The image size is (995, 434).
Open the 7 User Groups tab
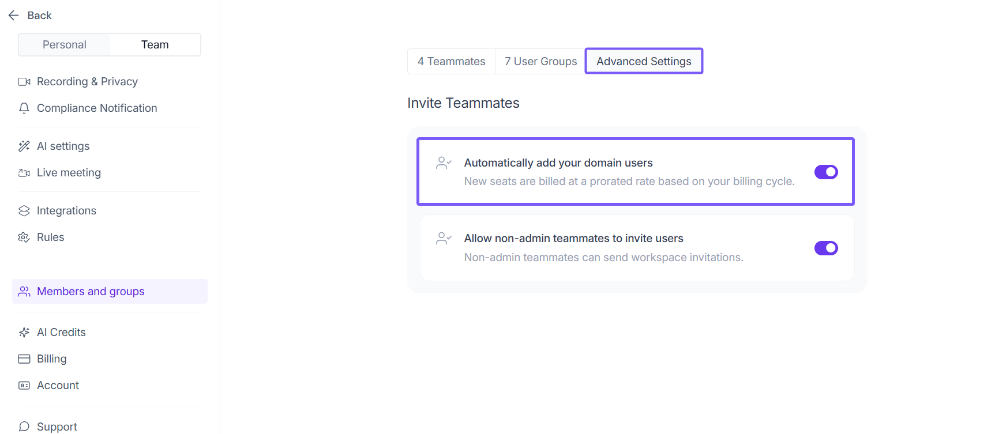click(540, 62)
